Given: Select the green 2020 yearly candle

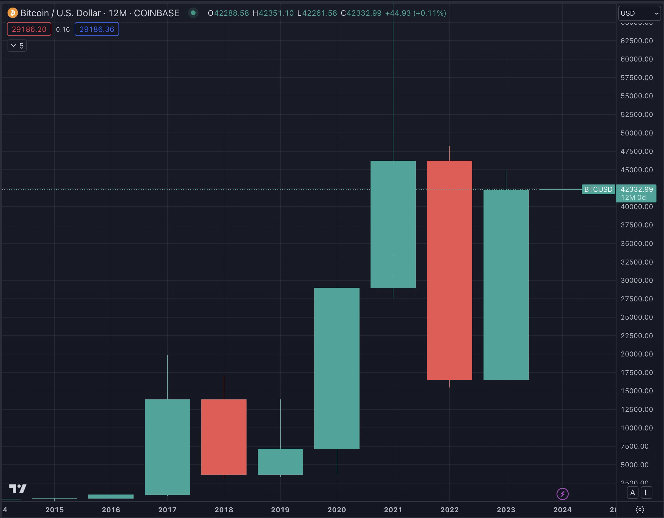Looking at the screenshot, I should point(337,368).
